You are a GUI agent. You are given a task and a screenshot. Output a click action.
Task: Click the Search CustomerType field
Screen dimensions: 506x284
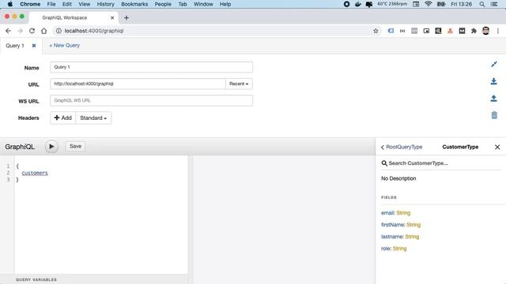point(440,163)
